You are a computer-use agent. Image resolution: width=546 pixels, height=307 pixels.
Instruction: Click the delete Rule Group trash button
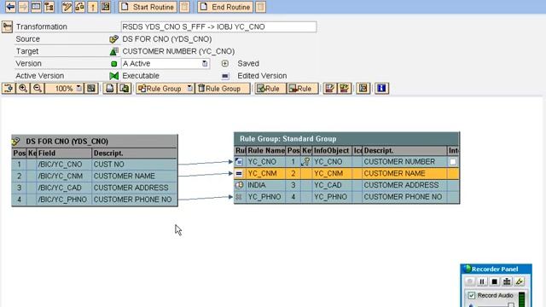tap(223, 89)
